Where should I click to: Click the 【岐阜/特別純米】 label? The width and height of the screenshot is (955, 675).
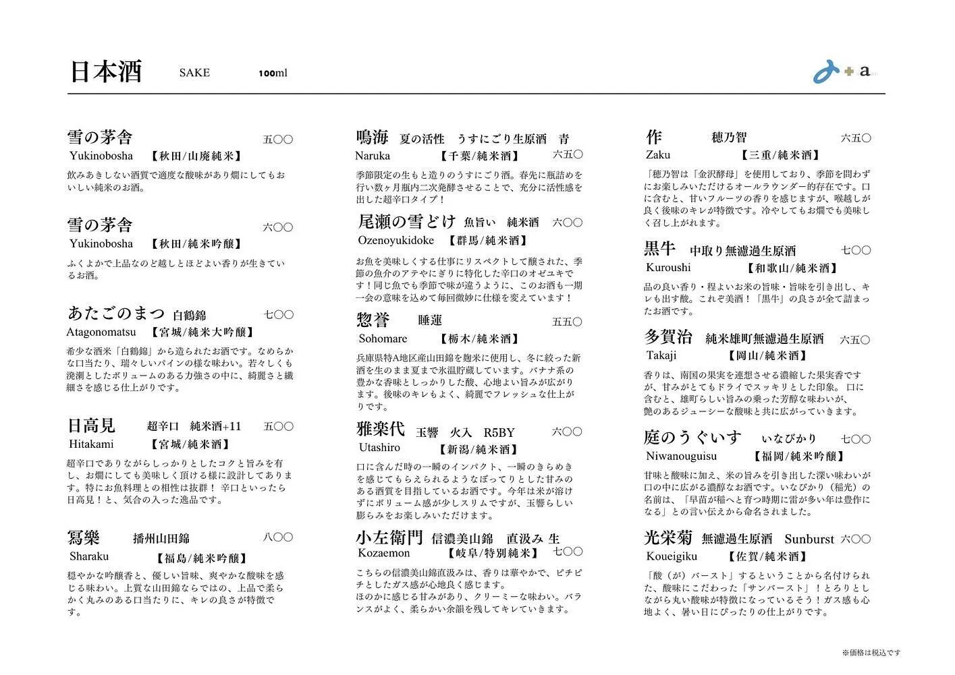pos(493,553)
